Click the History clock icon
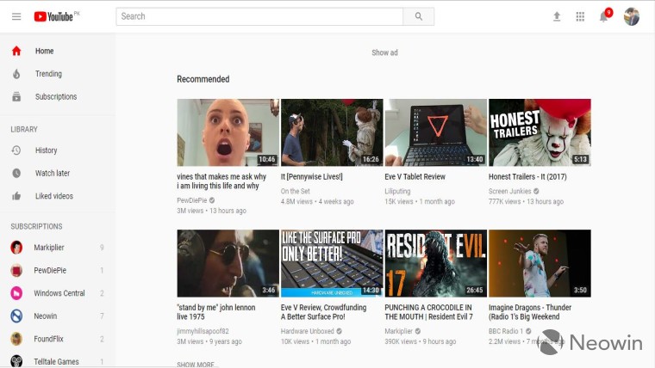The width and height of the screenshot is (655, 368). 16,150
